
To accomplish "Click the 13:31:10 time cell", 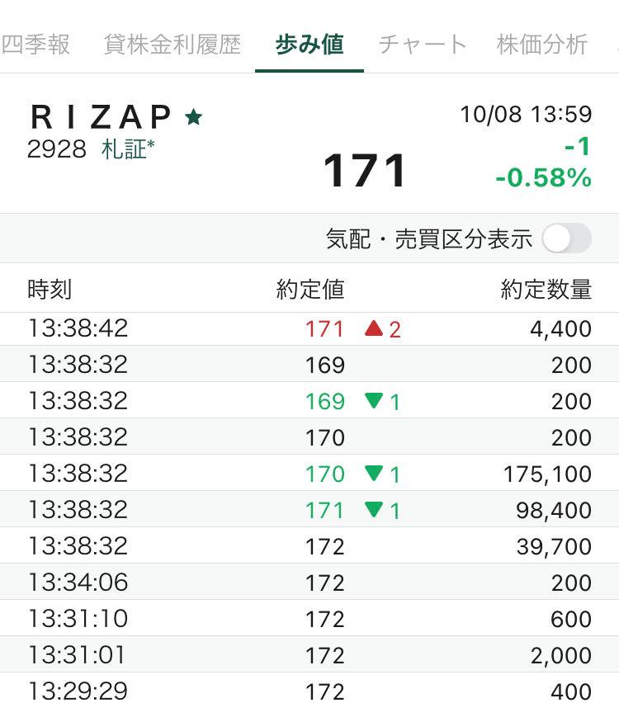I will 78,619.
